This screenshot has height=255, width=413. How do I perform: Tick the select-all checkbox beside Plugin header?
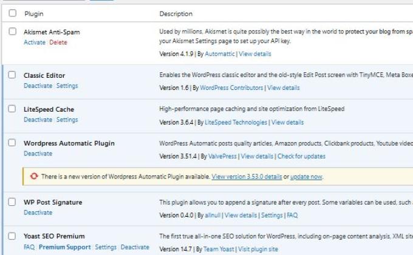tap(12, 13)
